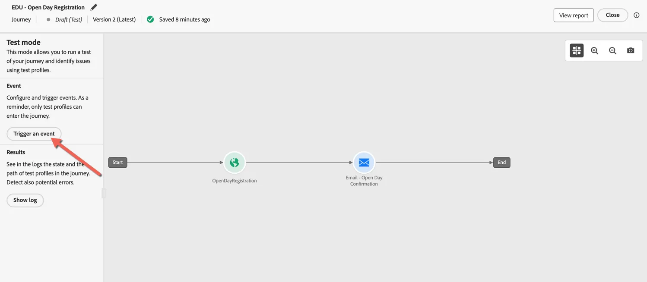
Task: Take a canvas snapshot with camera icon
Action: (x=631, y=50)
